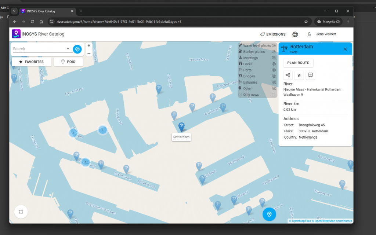Enable the Only news checkbox
This screenshot has height=235, width=376.
(274, 95)
